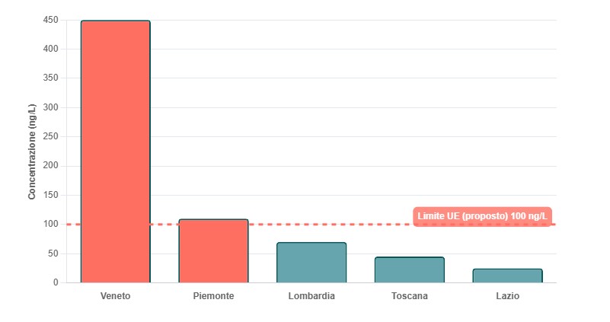Click the Veneto bar in the chart

click(x=115, y=152)
